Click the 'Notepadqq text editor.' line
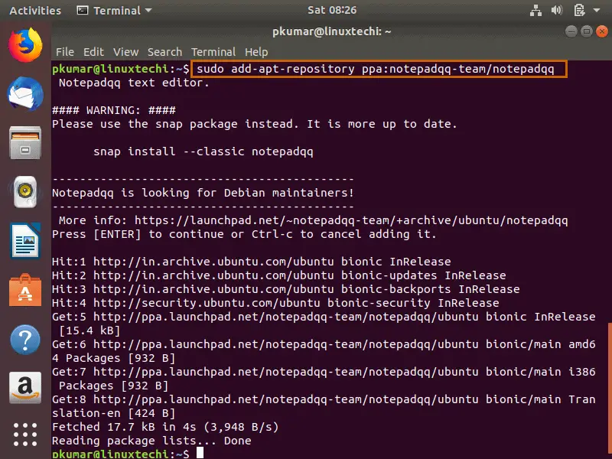 tap(134, 83)
